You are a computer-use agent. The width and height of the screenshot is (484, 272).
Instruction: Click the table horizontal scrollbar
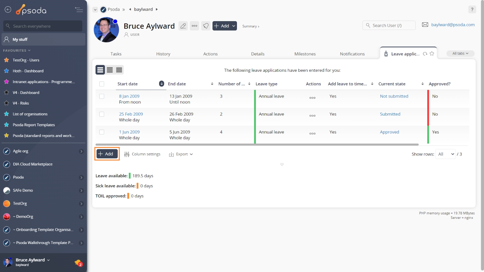(257, 144)
